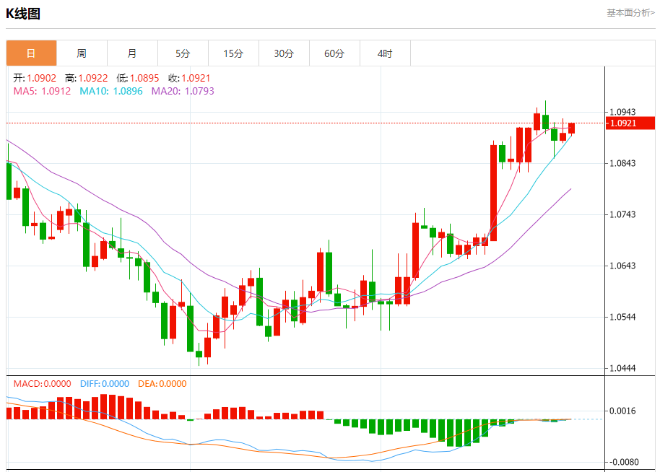The image size is (660, 472).
Task: Open the 60分 interval tab
Action: pos(334,53)
